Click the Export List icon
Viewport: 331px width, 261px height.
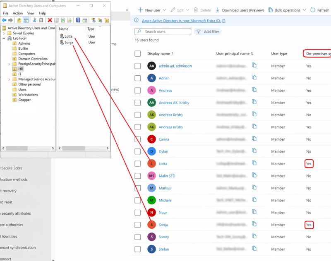[70, 20]
